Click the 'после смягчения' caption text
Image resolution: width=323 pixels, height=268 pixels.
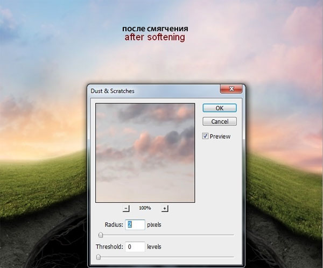click(156, 29)
